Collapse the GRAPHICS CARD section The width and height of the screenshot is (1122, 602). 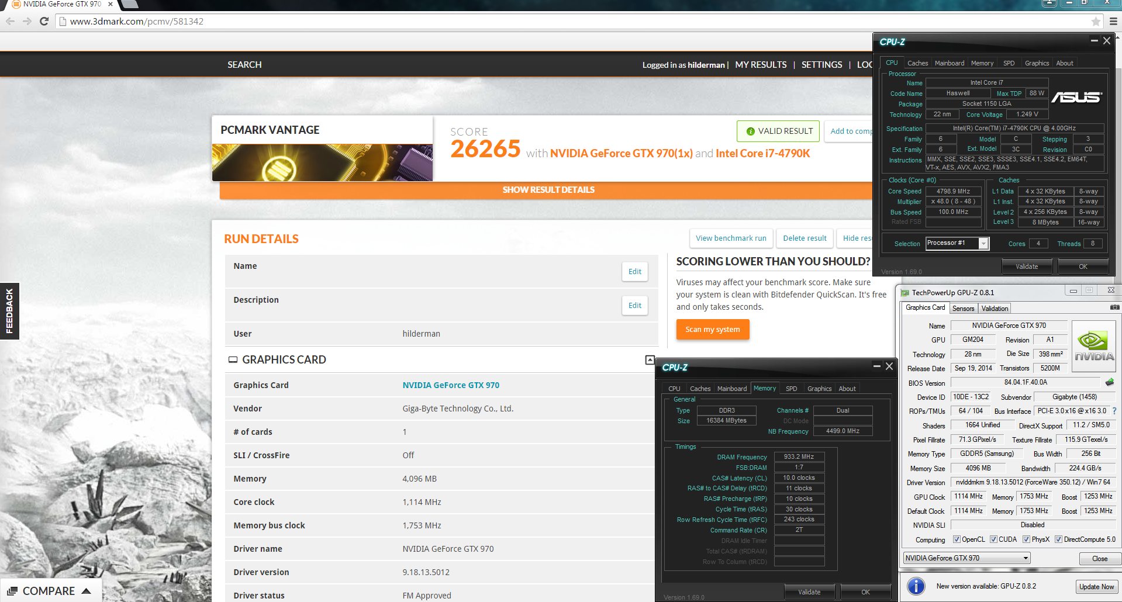click(649, 360)
